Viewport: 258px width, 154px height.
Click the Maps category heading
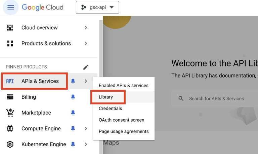click(x=111, y=143)
